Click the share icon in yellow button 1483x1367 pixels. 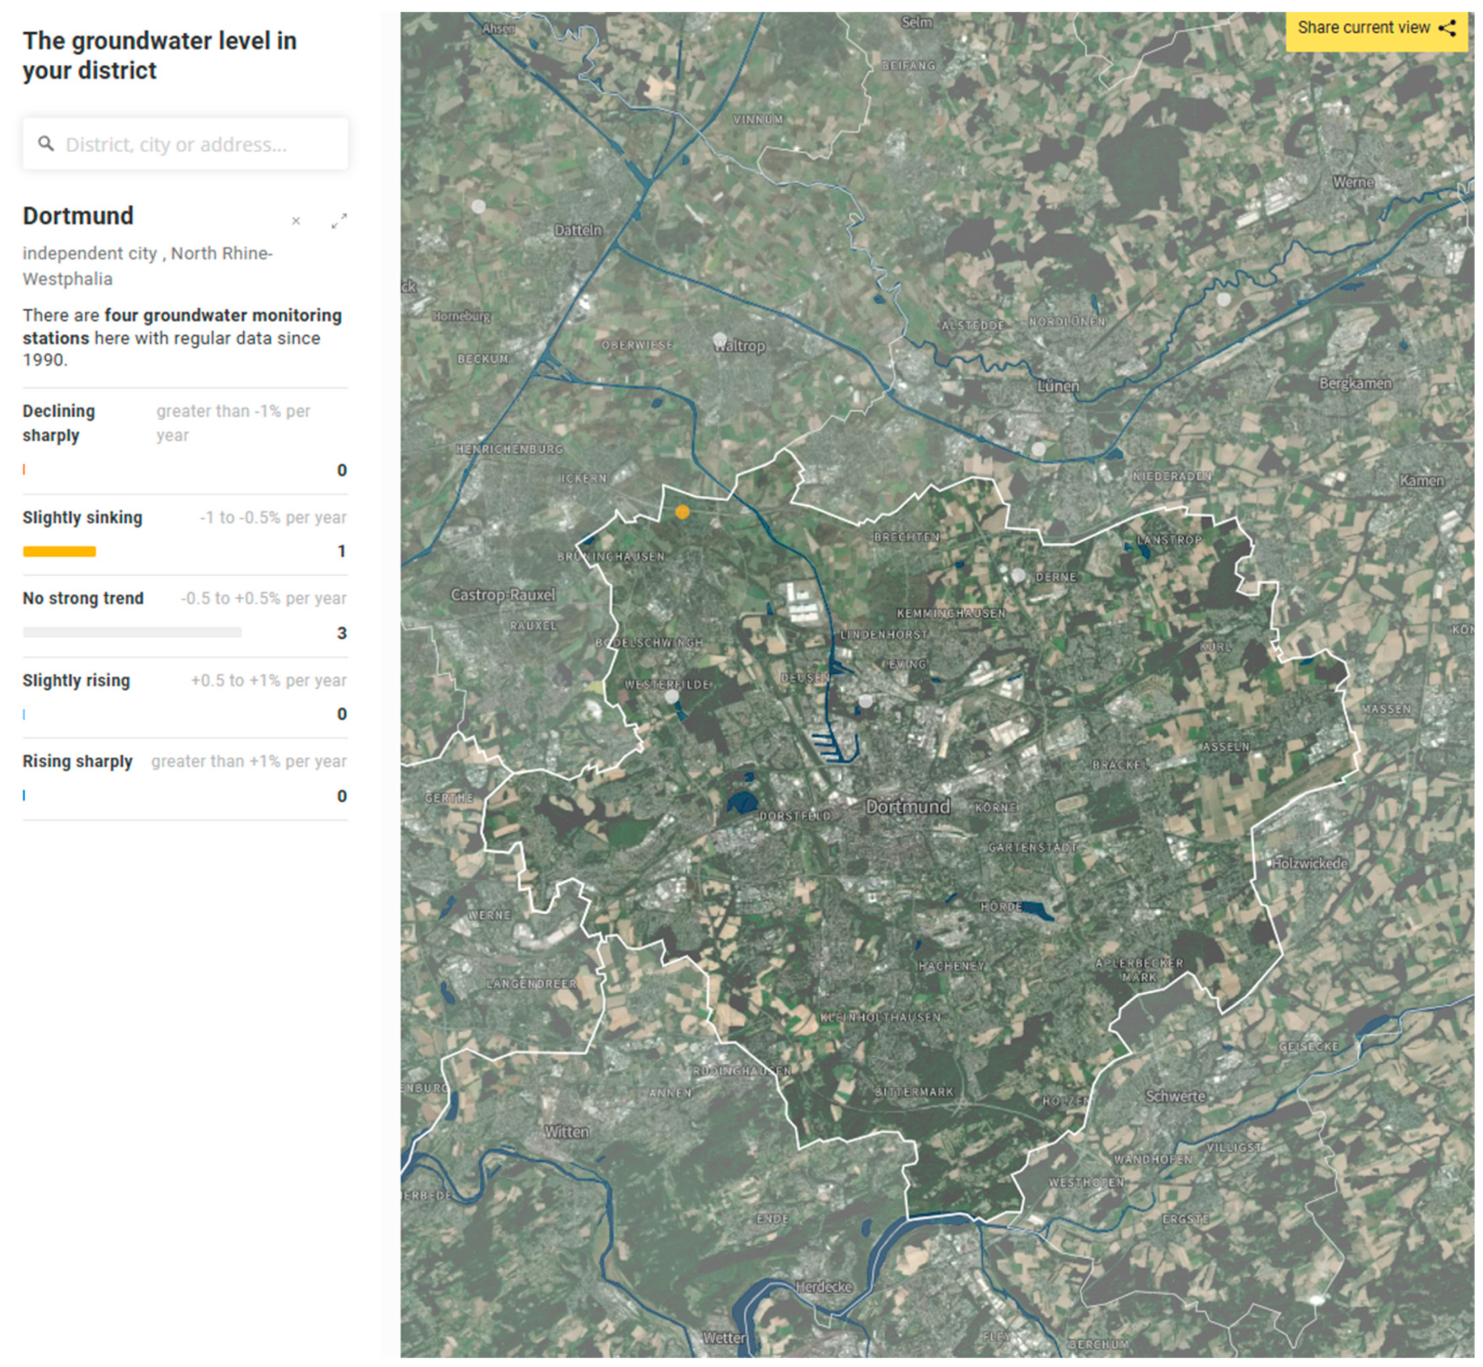(1447, 28)
